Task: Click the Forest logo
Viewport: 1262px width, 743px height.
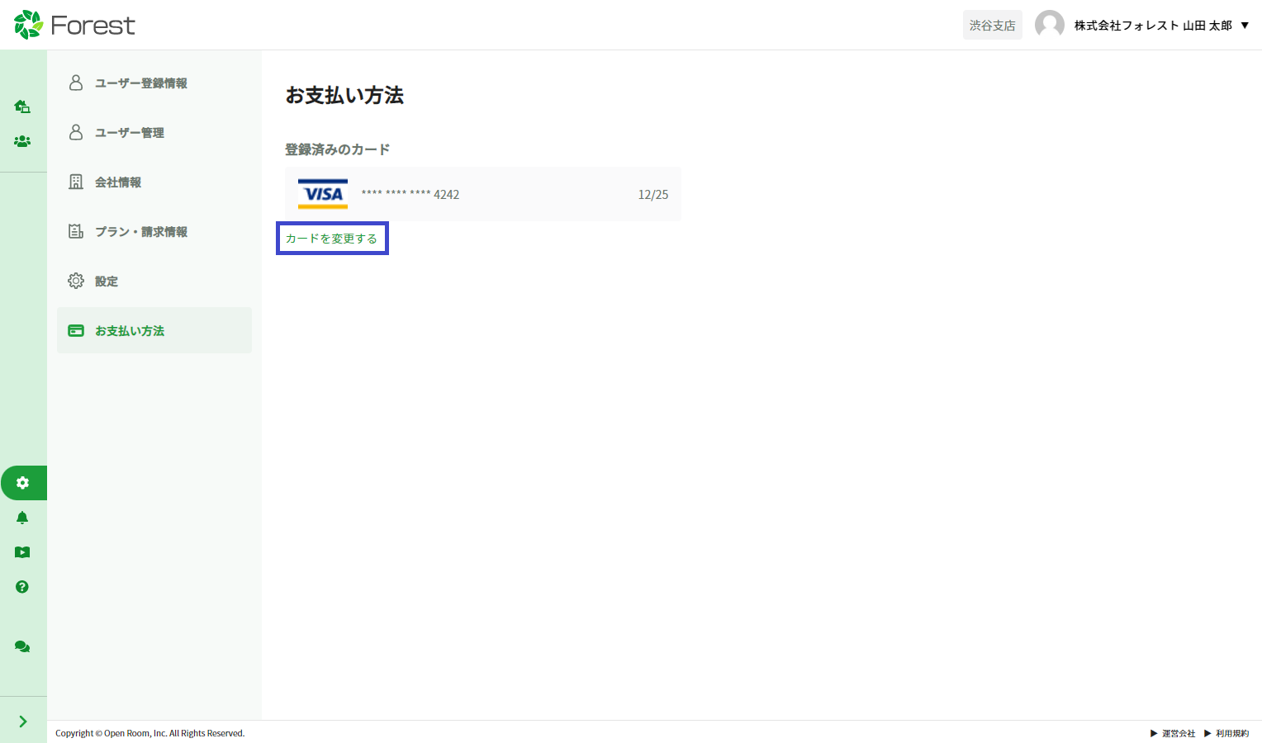Action: click(74, 25)
